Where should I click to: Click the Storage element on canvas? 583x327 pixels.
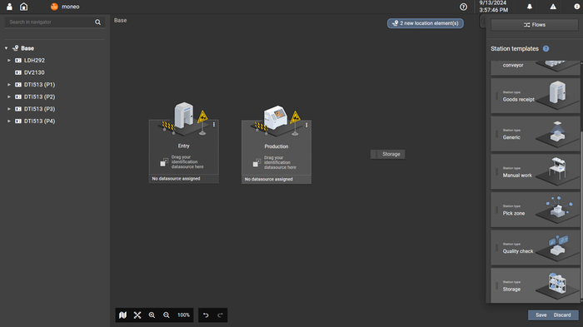(388, 154)
